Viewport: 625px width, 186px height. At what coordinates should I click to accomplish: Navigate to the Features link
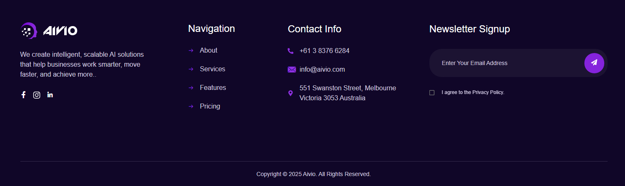pyautogui.click(x=213, y=88)
